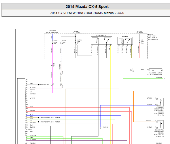
Task: Click the '2014 SYSTEM WIRING DIAGRAMS Mazda - CX-5' subtitle
Action: [87, 13]
